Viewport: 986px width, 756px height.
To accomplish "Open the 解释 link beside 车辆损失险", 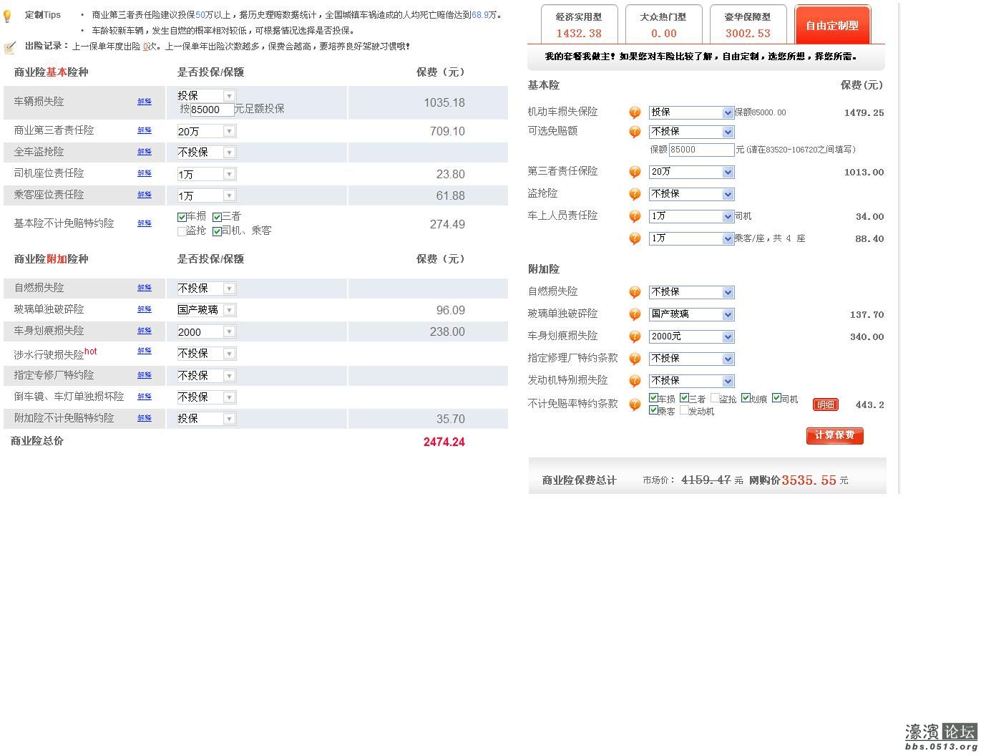I will pyautogui.click(x=145, y=102).
